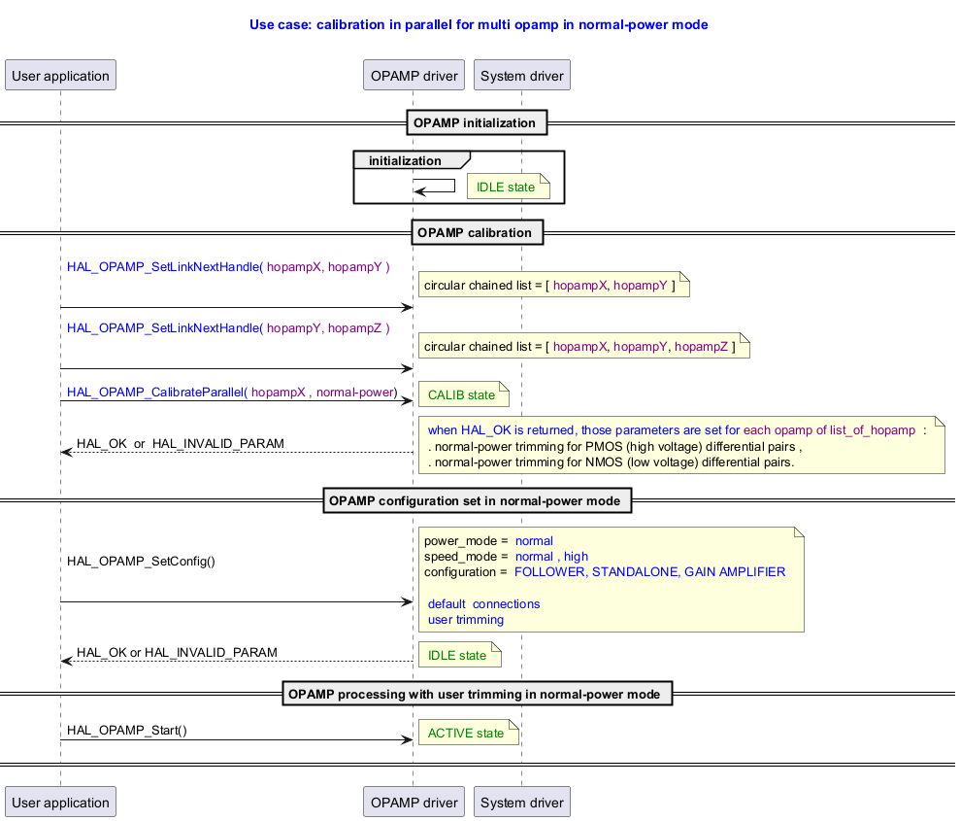Click the HAL_OPAMP_SetConfig() message label

[x=141, y=561]
